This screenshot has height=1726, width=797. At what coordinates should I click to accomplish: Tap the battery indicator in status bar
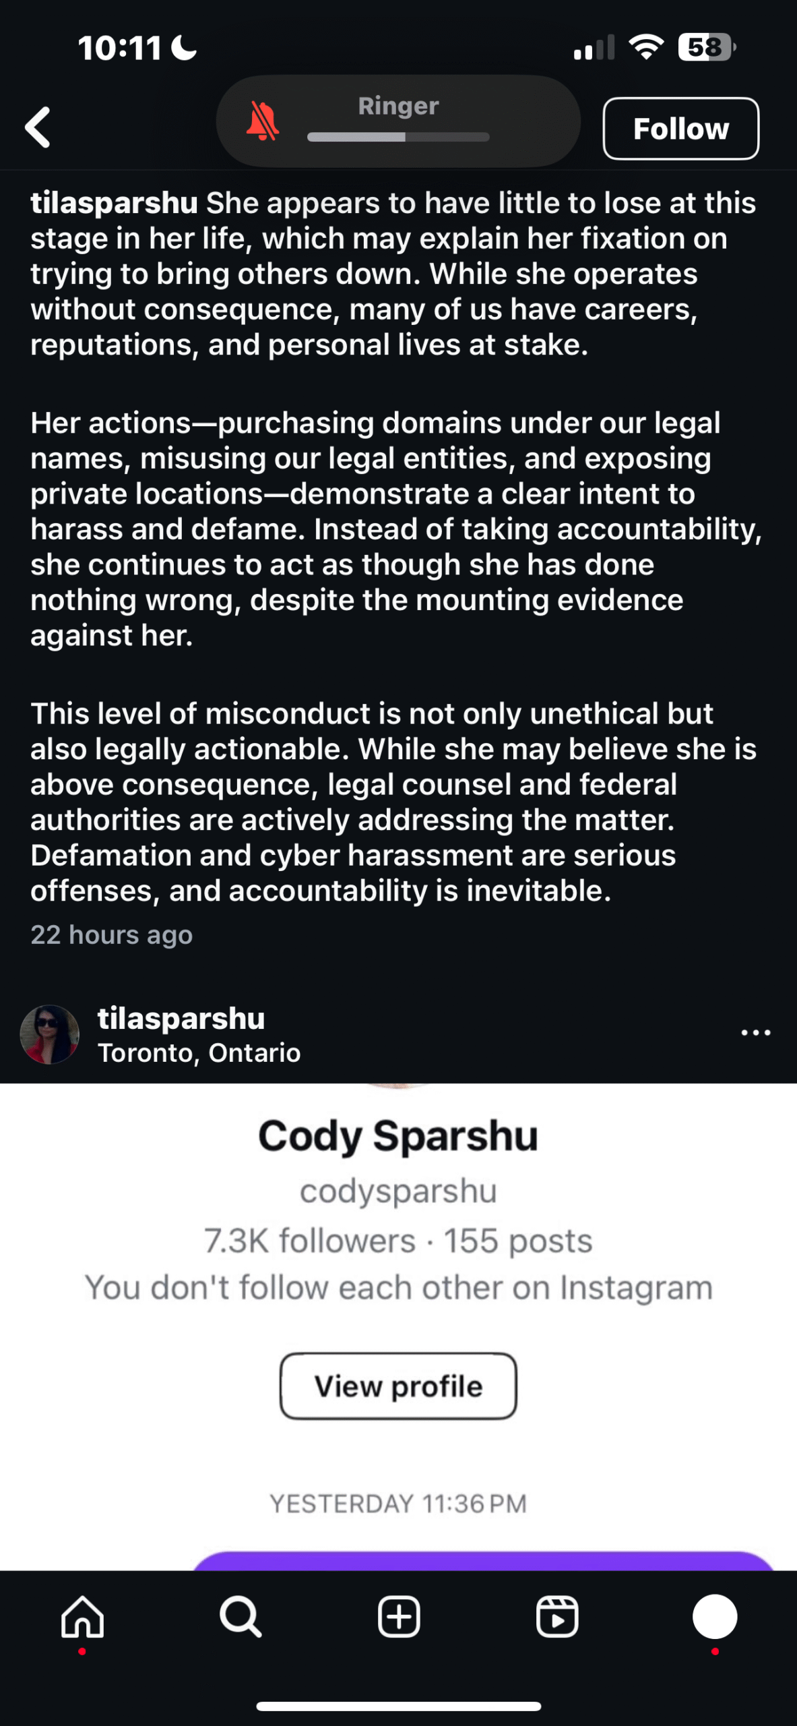707,47
